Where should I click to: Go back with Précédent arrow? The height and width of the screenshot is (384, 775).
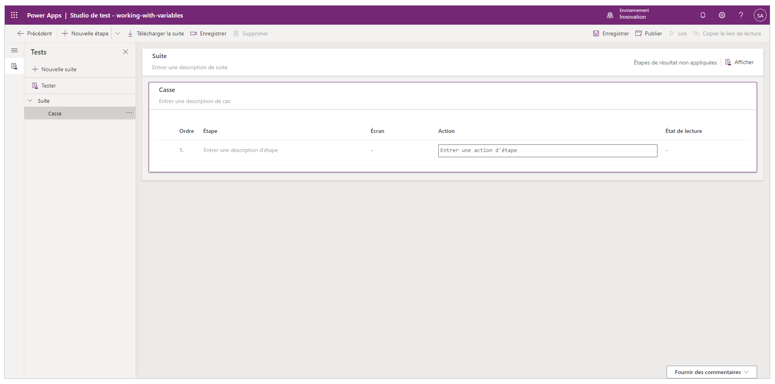pyautogui.click(x=35, y=33)
